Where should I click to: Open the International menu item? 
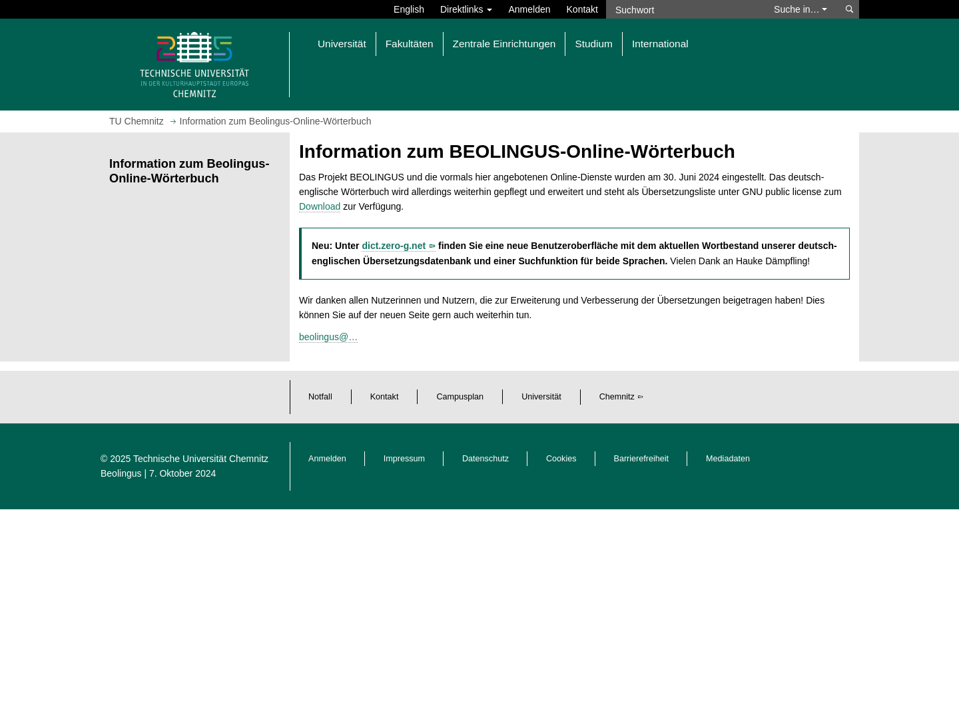660,44
